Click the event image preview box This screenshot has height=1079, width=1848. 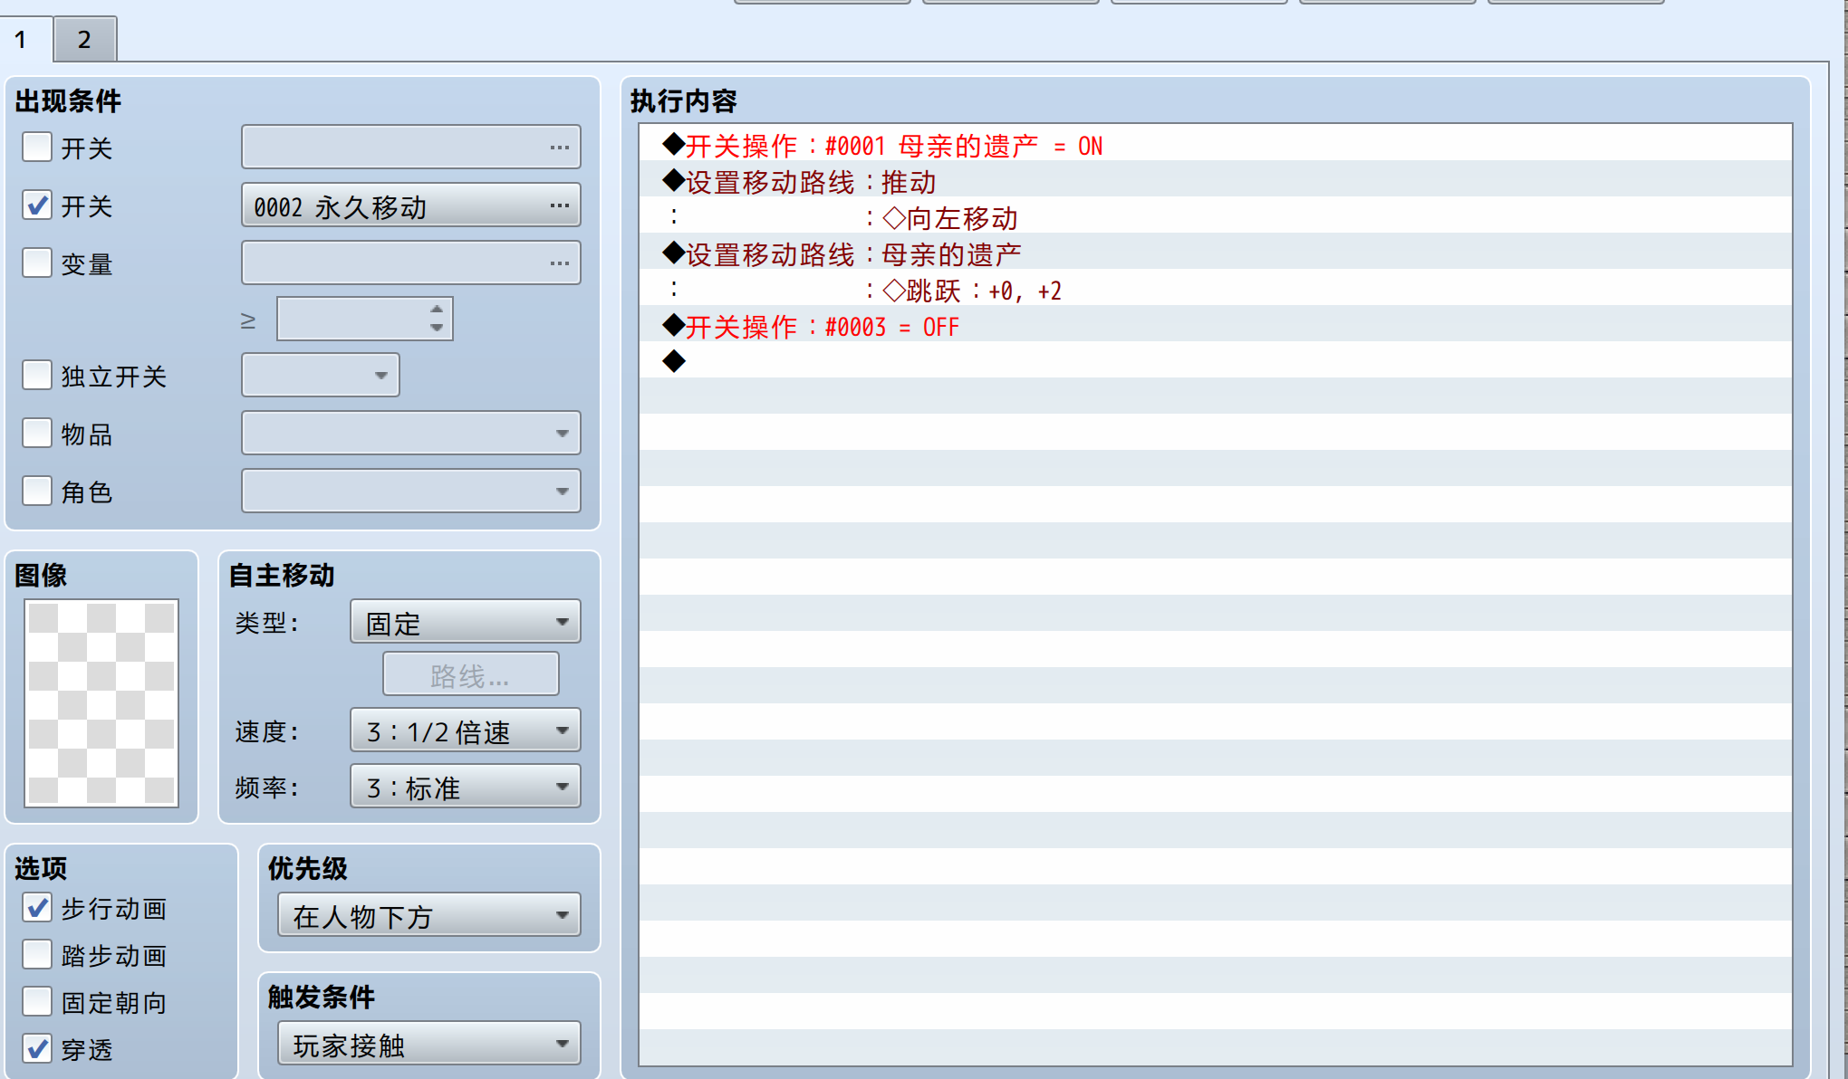click(101, 702)
